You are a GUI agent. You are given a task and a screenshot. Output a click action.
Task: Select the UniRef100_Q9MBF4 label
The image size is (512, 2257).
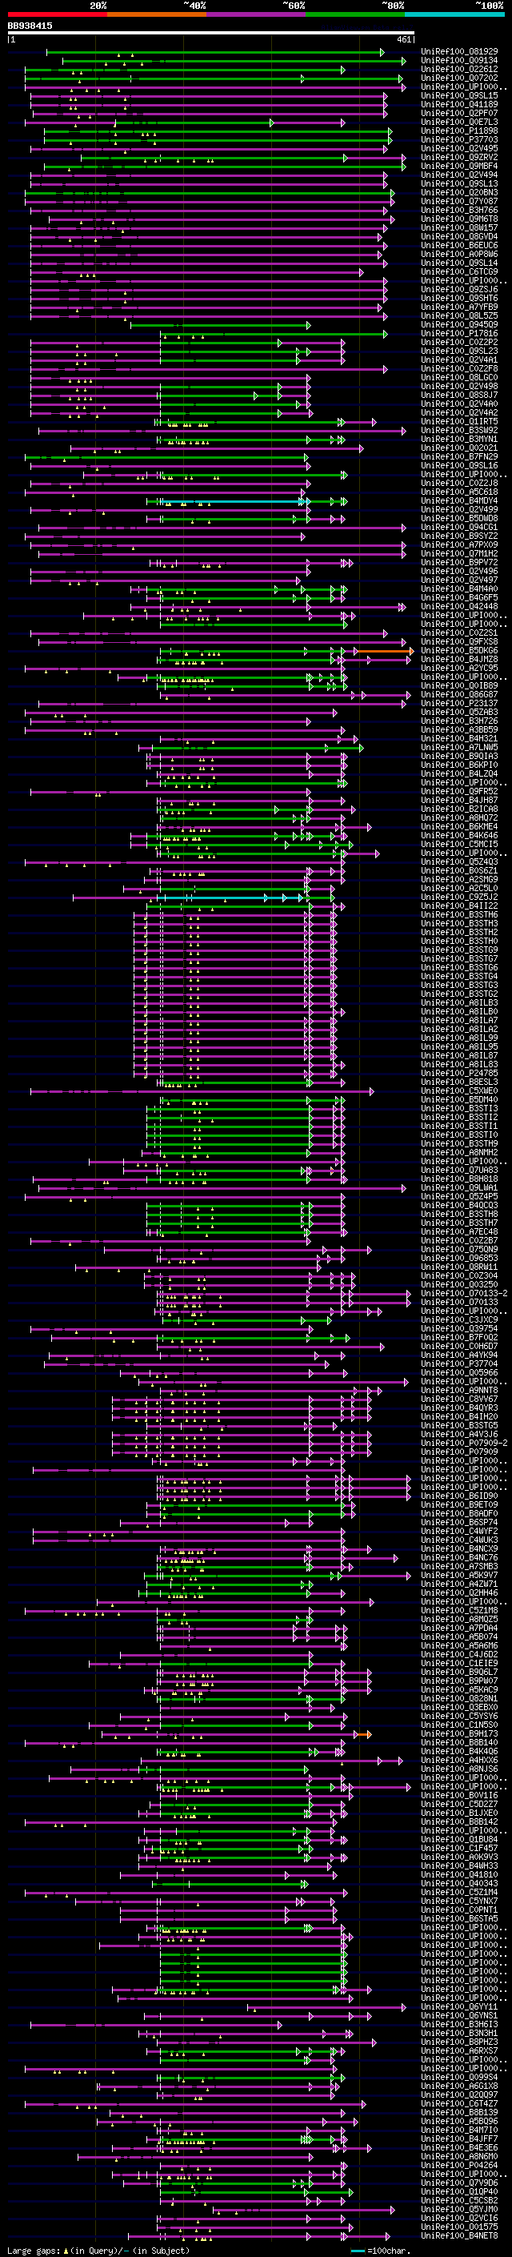459,167
